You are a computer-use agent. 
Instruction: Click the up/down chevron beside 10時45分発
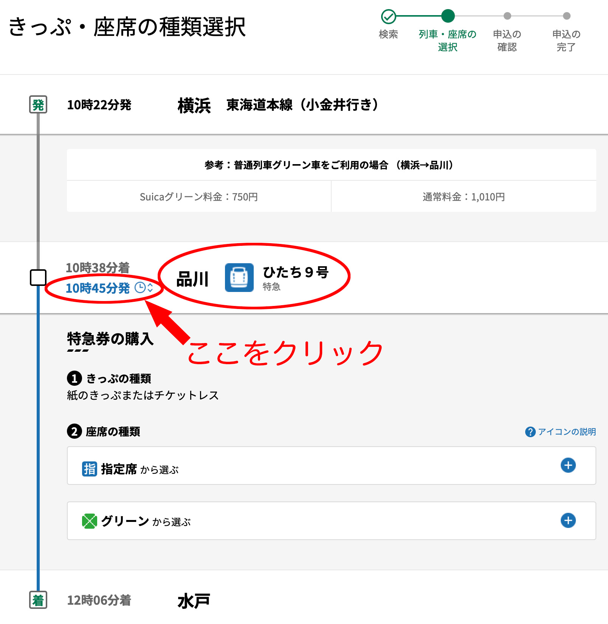150,288
